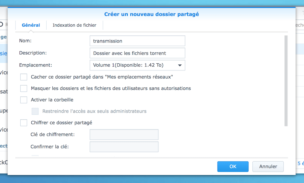Toggle the Activer la corbeille checkbox

coord(24,100)
